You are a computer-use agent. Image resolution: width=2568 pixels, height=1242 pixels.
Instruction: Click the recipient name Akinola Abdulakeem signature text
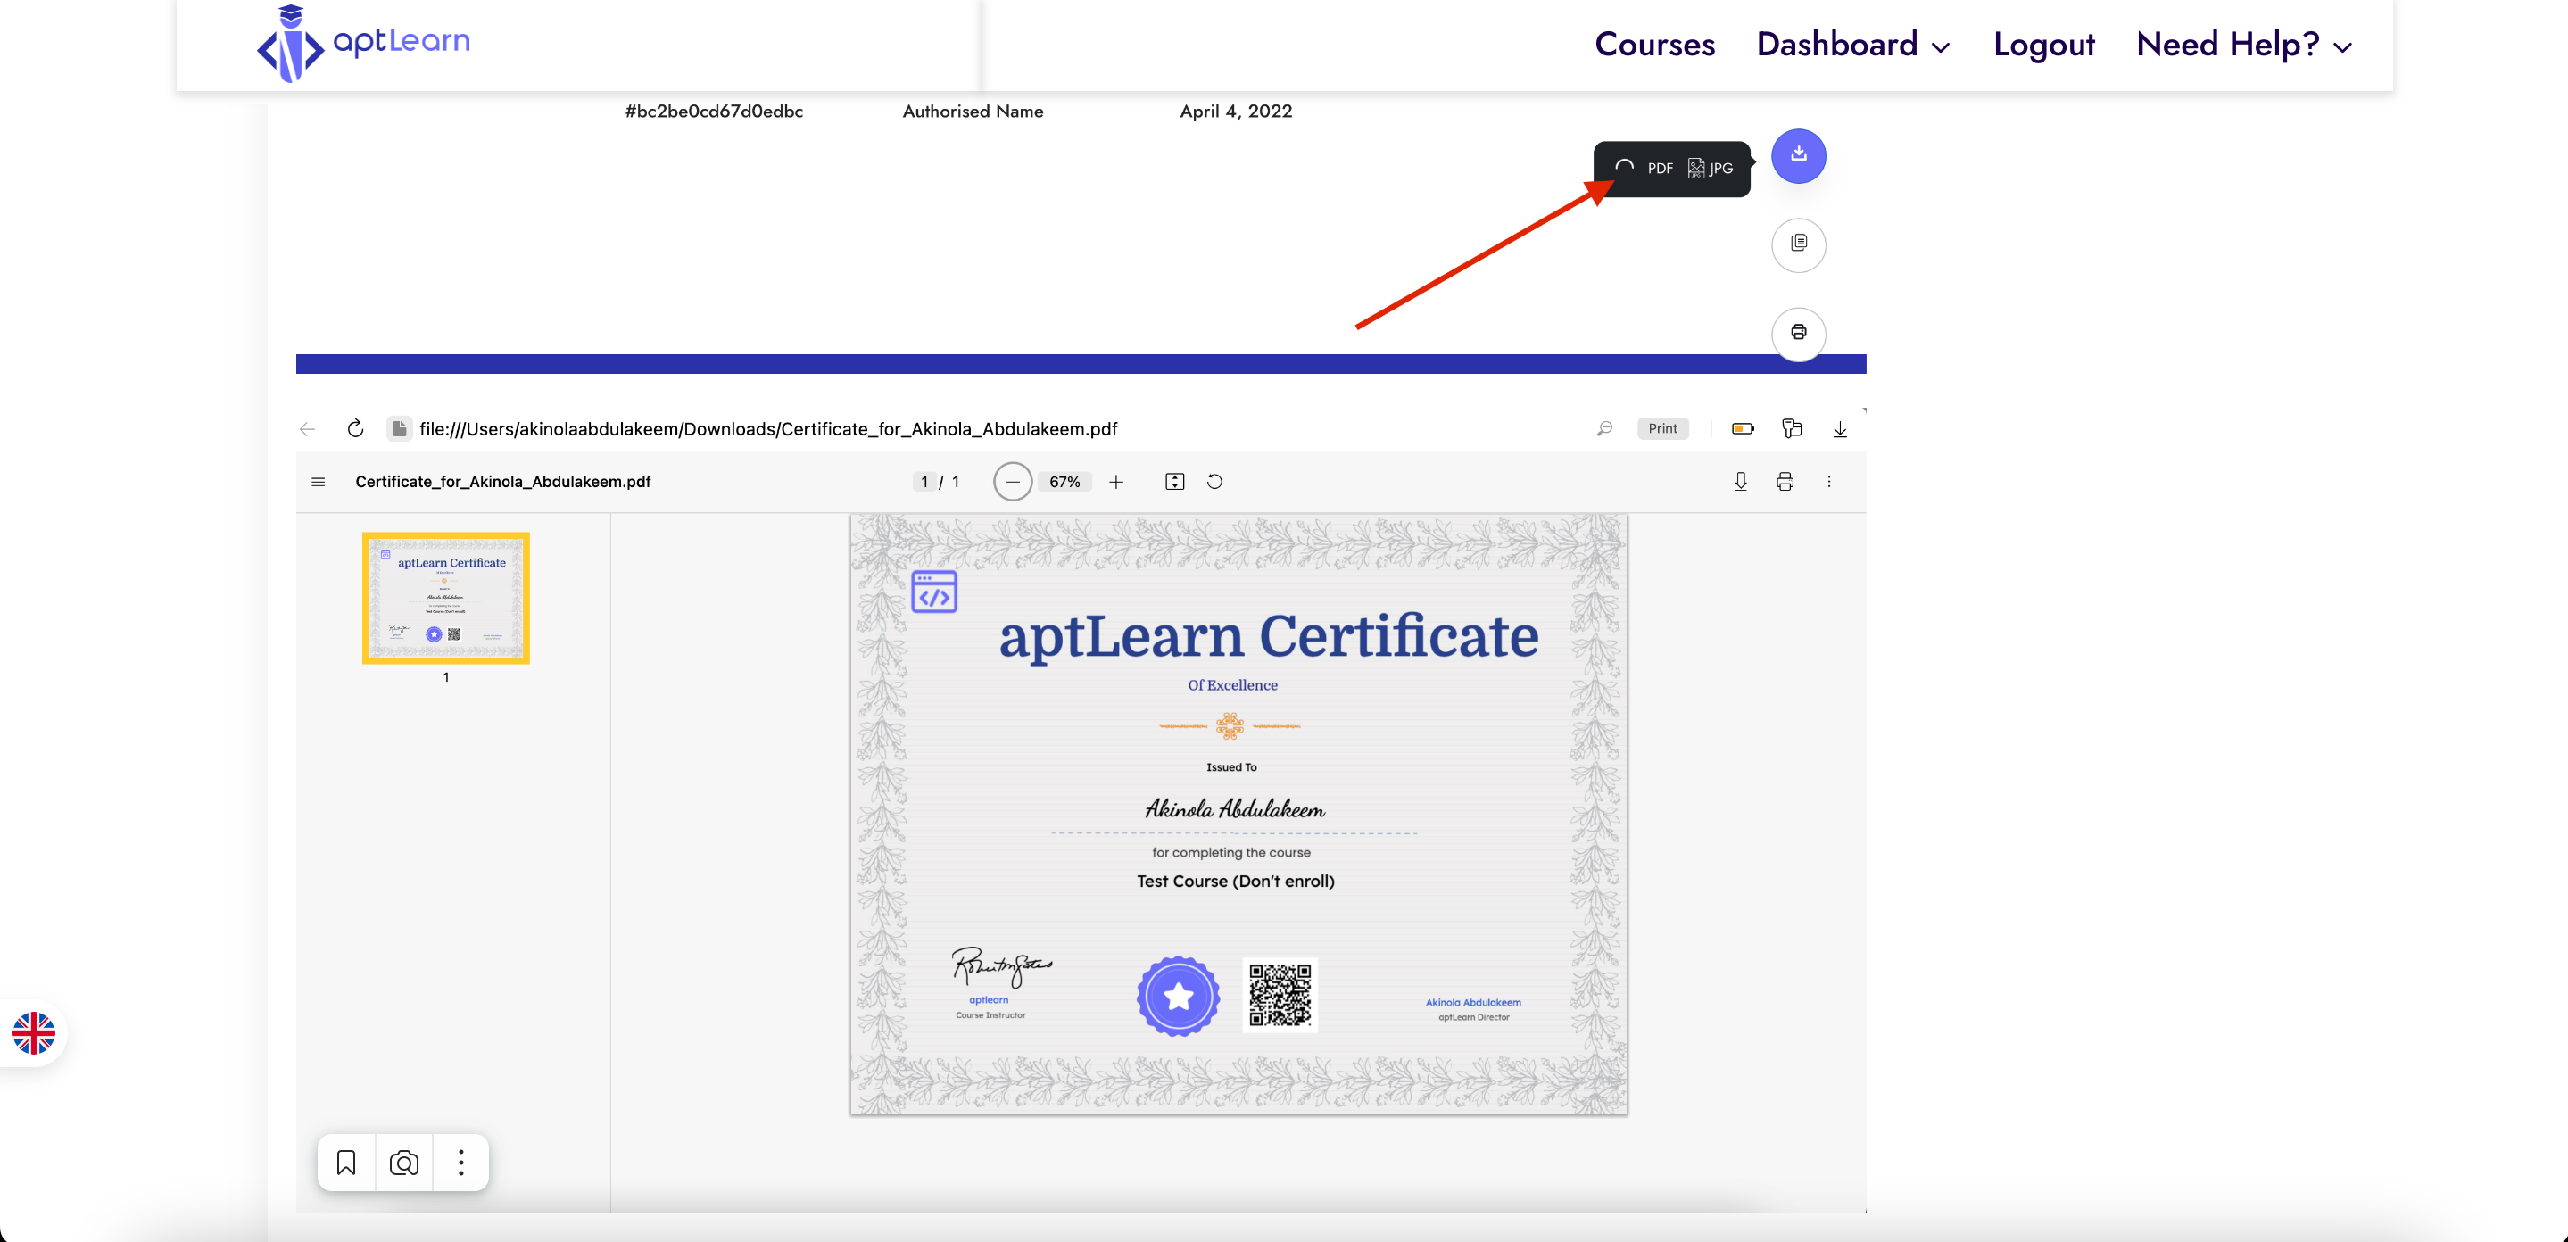(x=1234, y=808)
